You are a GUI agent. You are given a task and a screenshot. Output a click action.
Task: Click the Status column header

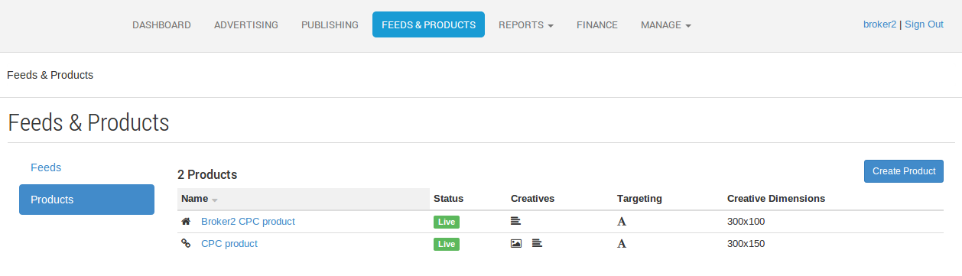pyautogui.click(x=448, y=199)
